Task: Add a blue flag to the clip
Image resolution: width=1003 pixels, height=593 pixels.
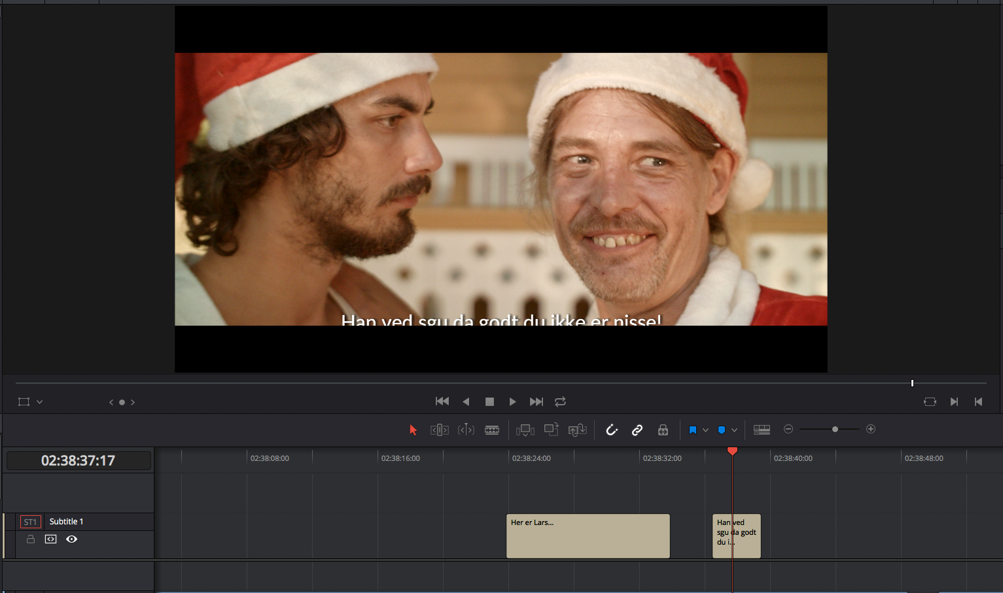Action: 692,430
